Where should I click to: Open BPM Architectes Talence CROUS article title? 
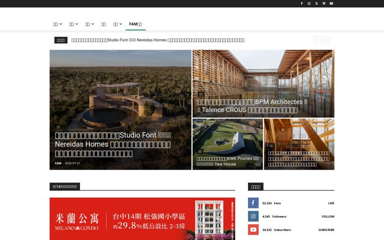pyautogui.click(x=252, y=106)
